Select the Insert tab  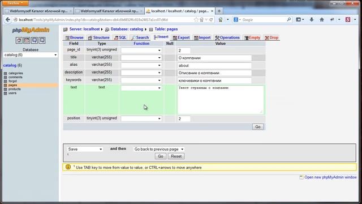pyautogui.click(x=161, y=37)
